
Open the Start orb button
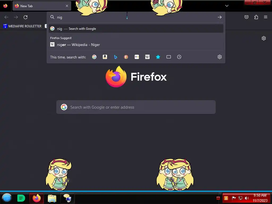tap(7, 198)
